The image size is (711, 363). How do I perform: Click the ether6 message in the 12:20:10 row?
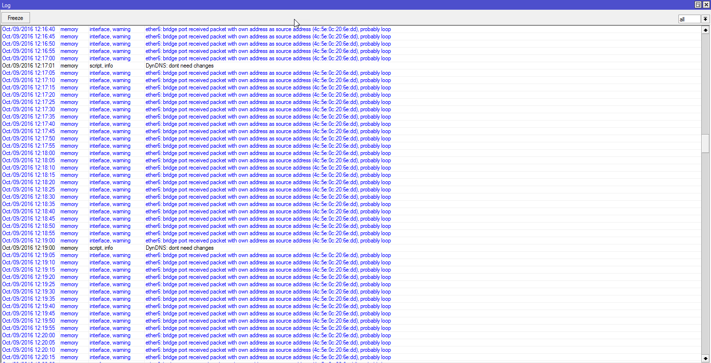click(x=268, y=350)
